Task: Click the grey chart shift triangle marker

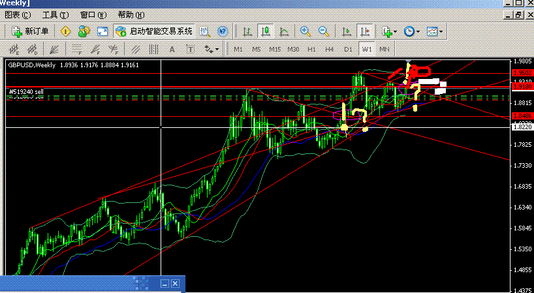Action: click(408, 61)
